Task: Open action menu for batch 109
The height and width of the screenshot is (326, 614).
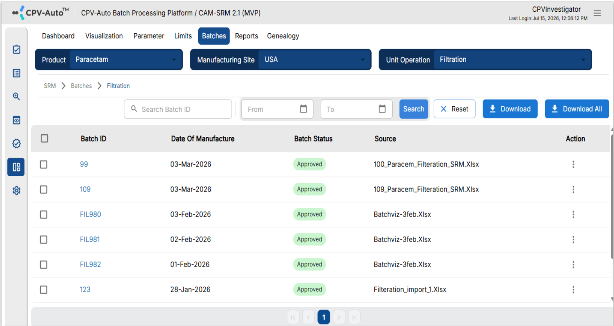Action: click(573, 189)
